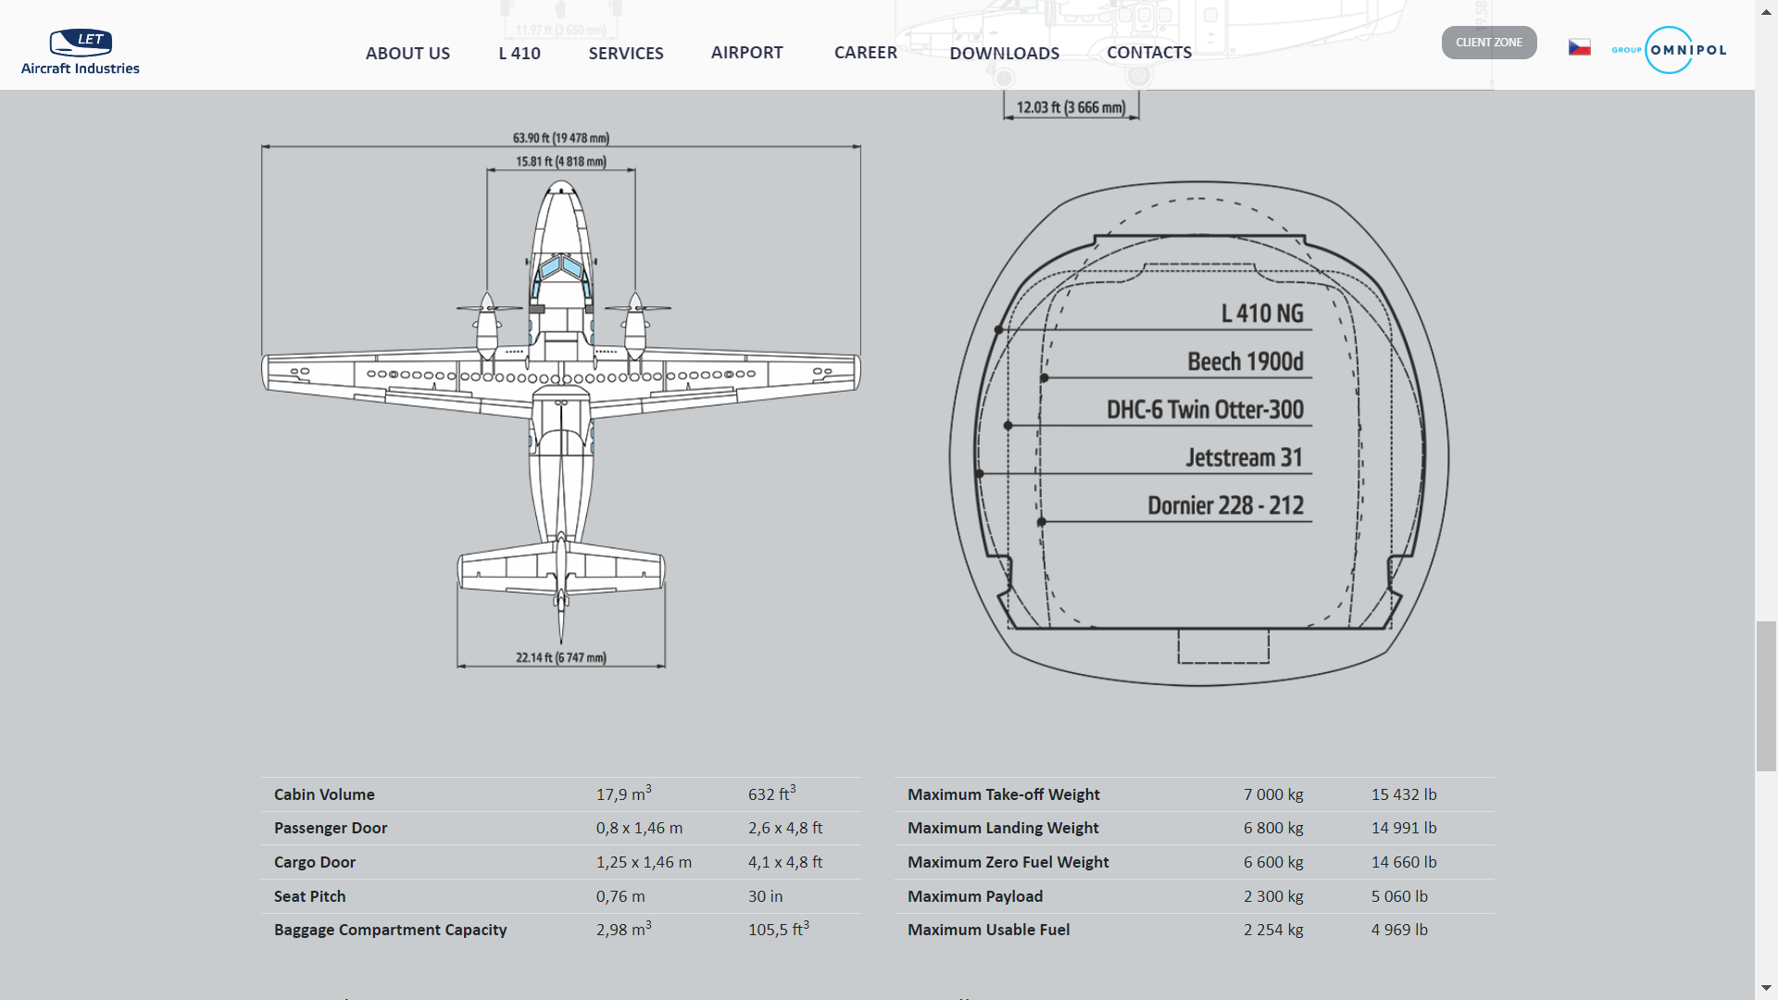The height and width of the screenshot is (1000, 1778).
Task: Navigate to the Career page
Action: click(865, 53)
